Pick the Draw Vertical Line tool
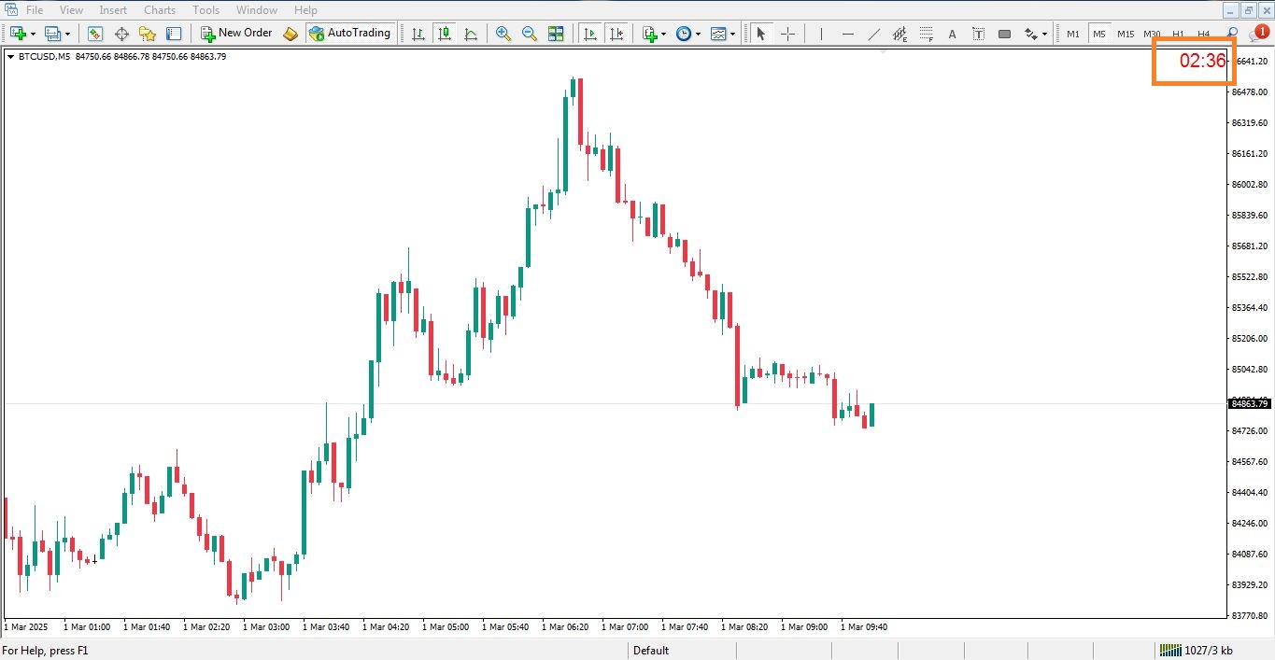1275x660 pixels. click(x=821, y=34)
